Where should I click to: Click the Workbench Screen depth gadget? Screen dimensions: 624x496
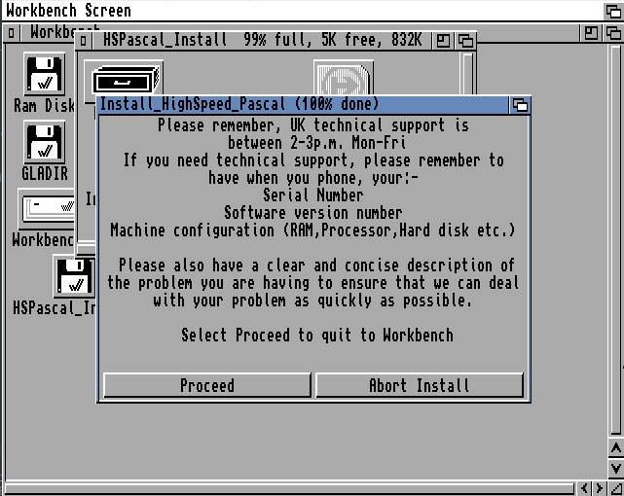tap(613, 11)
